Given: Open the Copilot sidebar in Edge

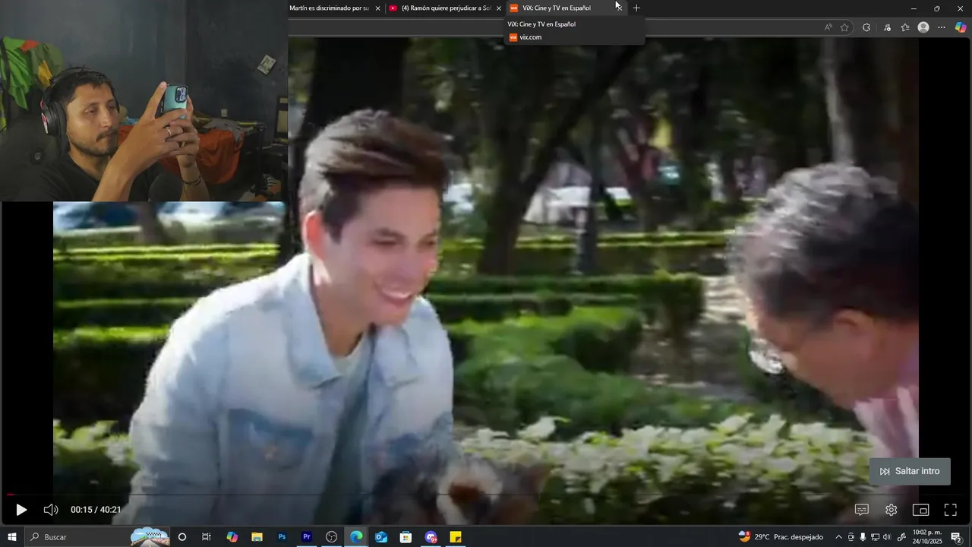Looking at the screenshot, I should coord(961,27).
